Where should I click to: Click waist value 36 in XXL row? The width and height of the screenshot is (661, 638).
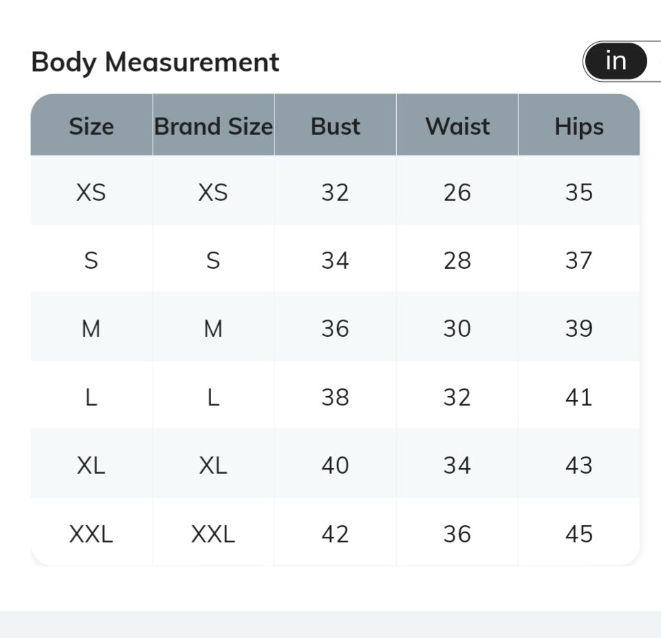point(457,533)
